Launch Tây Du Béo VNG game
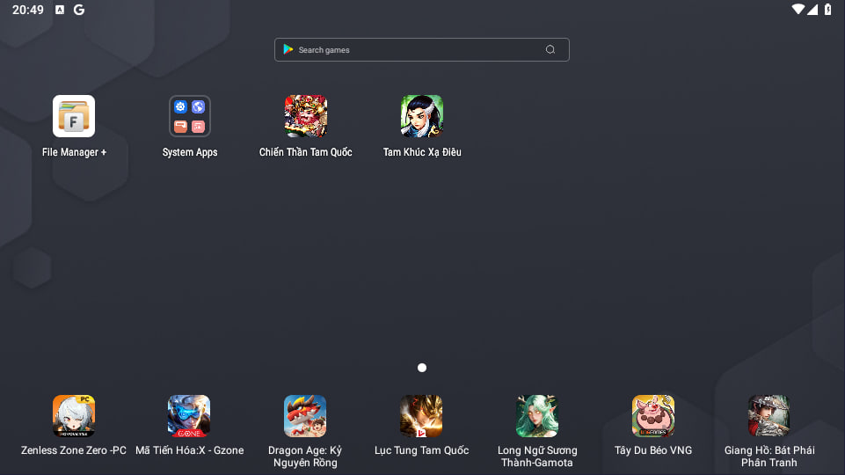845x475 pixels. coord(653,416)
